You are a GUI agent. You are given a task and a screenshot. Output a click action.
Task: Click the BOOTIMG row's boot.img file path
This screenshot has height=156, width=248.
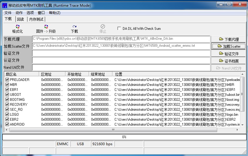(177, 100)
